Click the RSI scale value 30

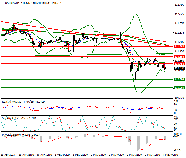coord(175,110)
